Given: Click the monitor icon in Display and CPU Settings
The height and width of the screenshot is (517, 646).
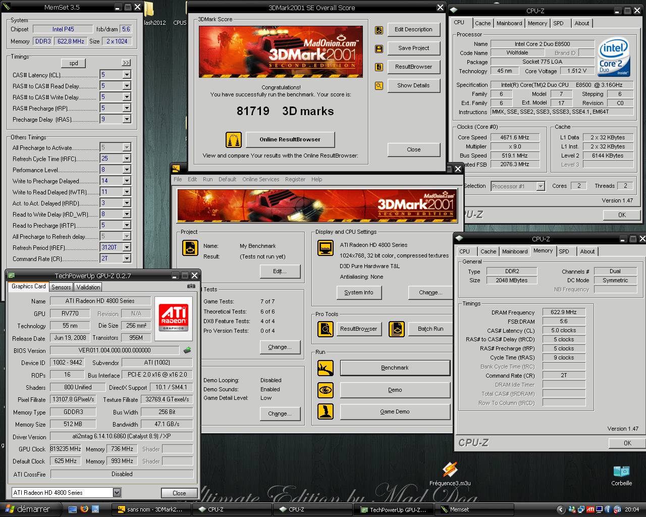Looking at the screenshot, I should (x=326, y=248).
